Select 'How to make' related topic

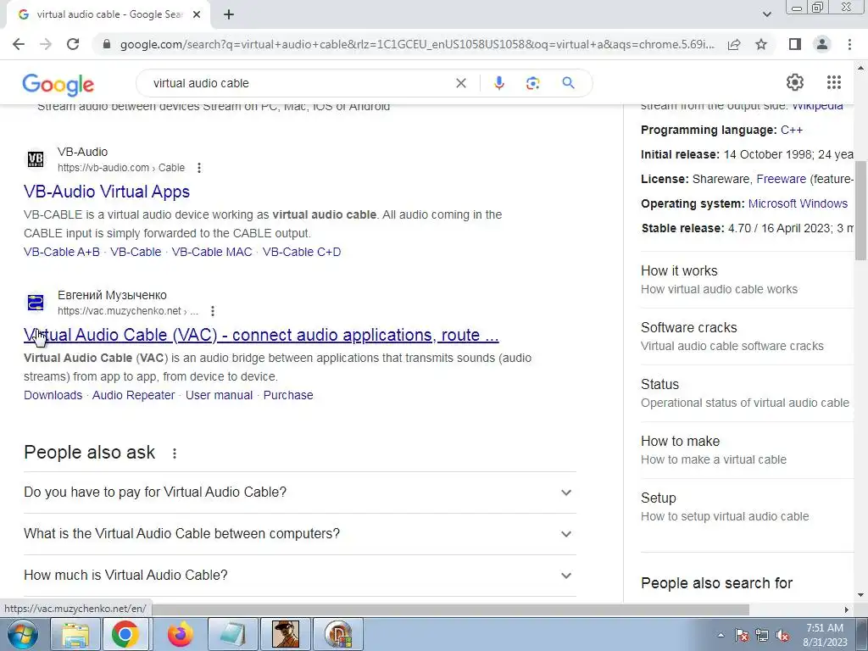(x=748, y=450)
